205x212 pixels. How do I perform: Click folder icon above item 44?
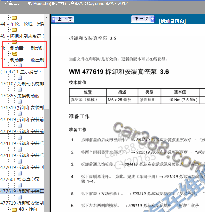pyautogui.click(x=14, y=18)
